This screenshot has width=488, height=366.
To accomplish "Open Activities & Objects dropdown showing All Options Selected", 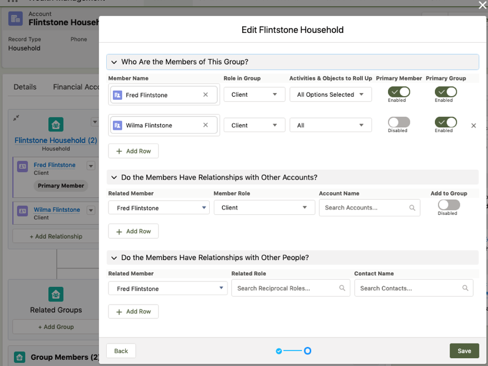I will pyautogui.click(x=330, y=95).
